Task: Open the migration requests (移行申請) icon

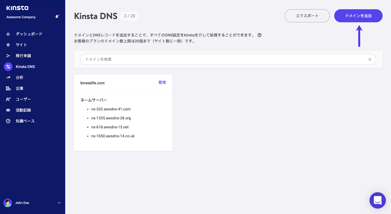Action: point(8,55)
